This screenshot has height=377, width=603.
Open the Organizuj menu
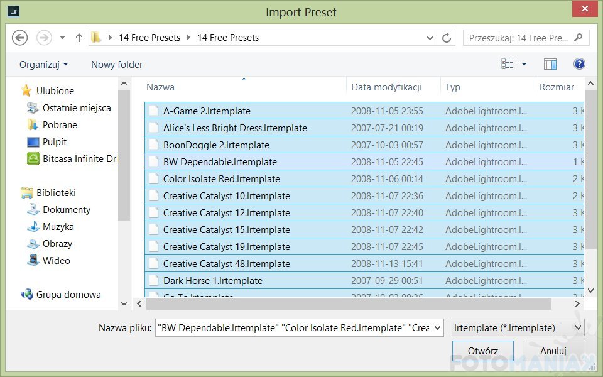(43, 65)
